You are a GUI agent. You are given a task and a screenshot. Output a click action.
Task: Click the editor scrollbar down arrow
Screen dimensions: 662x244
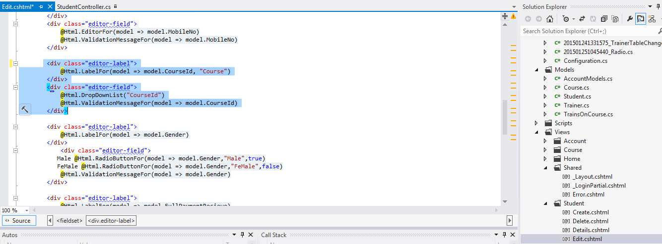pyautogui.click(x=505, y=201)
